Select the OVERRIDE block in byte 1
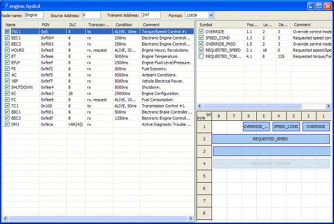This screenshot has width=334, height=224. tap(316, 126)
